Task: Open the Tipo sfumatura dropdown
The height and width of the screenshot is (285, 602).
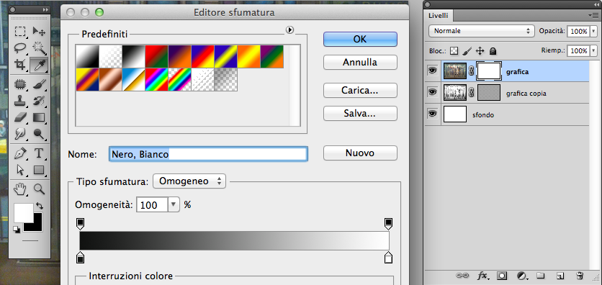Action: tap(189, 181)
